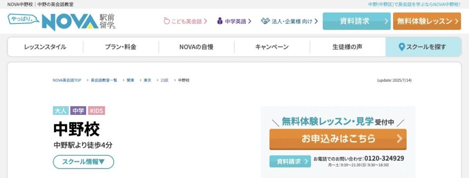Follow the NOVA英会話TOP breadcrumb link
Image resolution: width=469 pixels, height=178 pixels.
[x=67, y=81]
